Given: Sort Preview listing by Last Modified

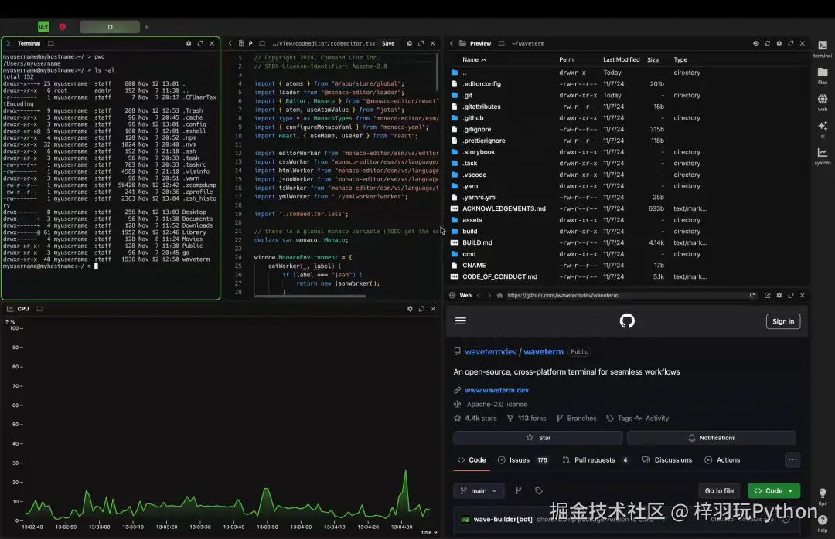Looking at the screenshot, I should pyautogui.click(x=621, y=59).
